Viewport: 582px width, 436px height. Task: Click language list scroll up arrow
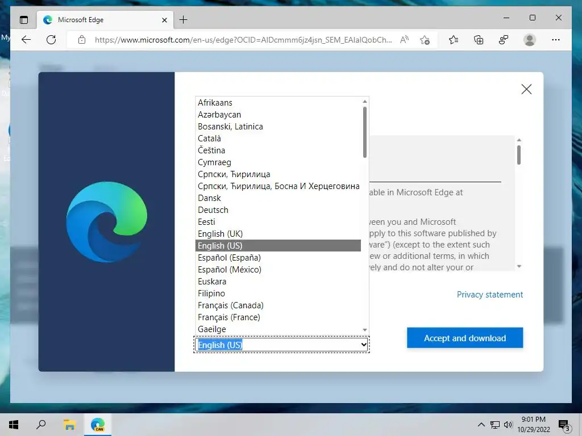point(365,101)
